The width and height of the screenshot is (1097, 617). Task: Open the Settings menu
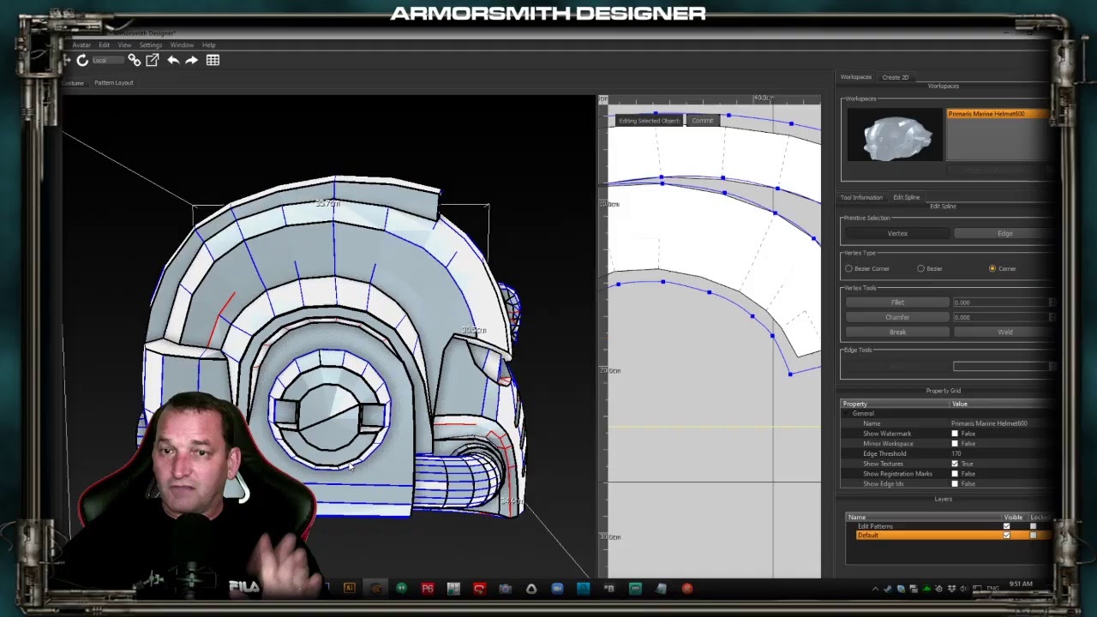click(x=151, y=45)
